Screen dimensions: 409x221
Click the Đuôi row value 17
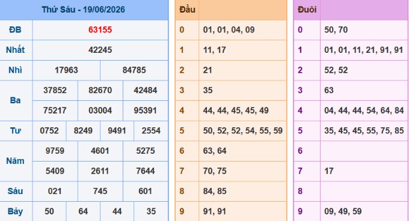click(329, 171)
